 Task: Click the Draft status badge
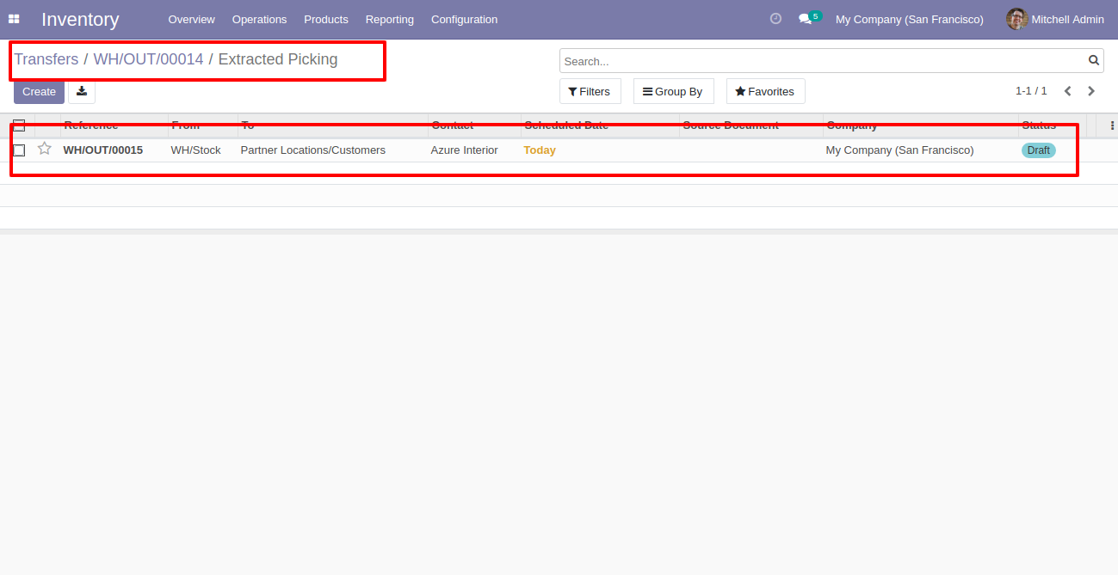(x=1039, y=150)
